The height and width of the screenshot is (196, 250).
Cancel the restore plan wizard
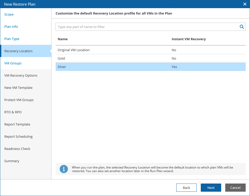tap(235, 188)
